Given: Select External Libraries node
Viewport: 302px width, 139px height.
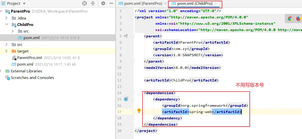Looking at the screenshot, I should [x=26, y=71].
